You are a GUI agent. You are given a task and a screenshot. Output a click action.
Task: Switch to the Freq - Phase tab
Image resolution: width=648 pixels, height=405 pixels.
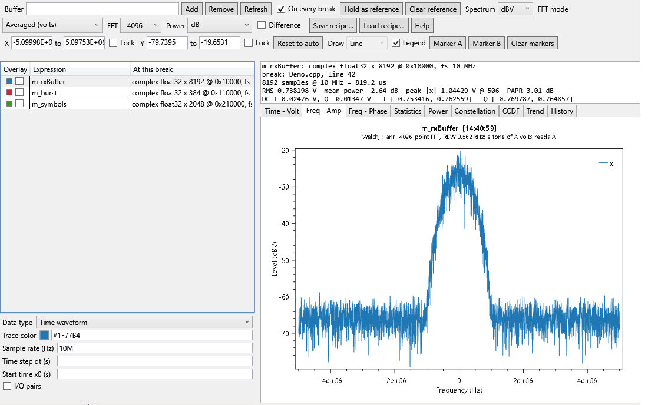[x=368, y=111]
